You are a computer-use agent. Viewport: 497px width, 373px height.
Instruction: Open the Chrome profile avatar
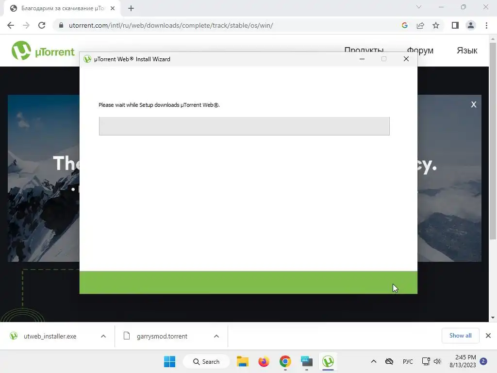pos(471,25)
